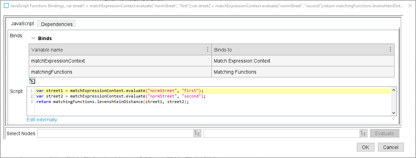Open Binds to column options menu
416x158 pixels.
point(390,49)
